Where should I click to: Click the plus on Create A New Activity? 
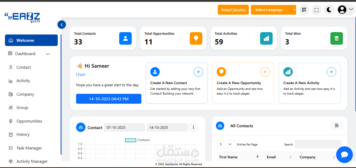point(331,72)
